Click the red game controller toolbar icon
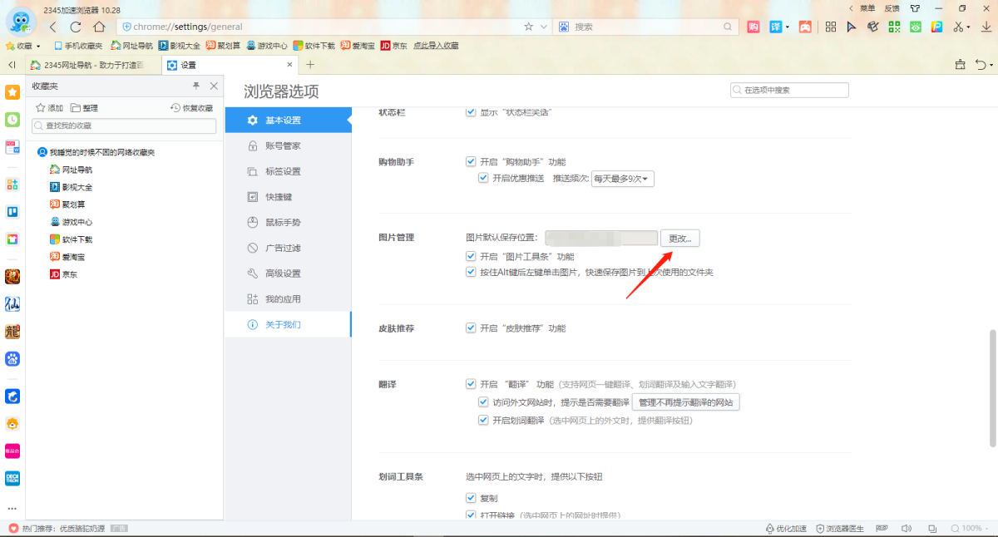 click(x=805, y=27)
